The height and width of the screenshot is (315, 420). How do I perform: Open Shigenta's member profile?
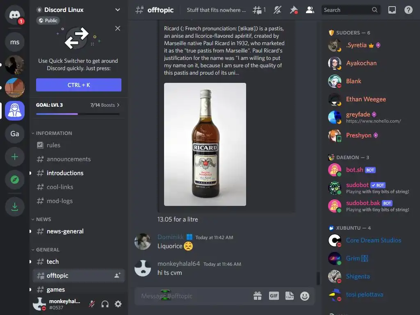click(x=371, y=276)
